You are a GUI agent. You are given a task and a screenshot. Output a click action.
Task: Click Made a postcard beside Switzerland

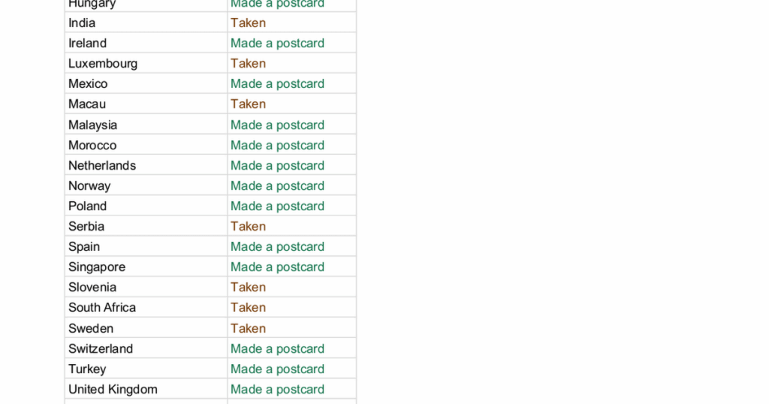pos(277,348)
